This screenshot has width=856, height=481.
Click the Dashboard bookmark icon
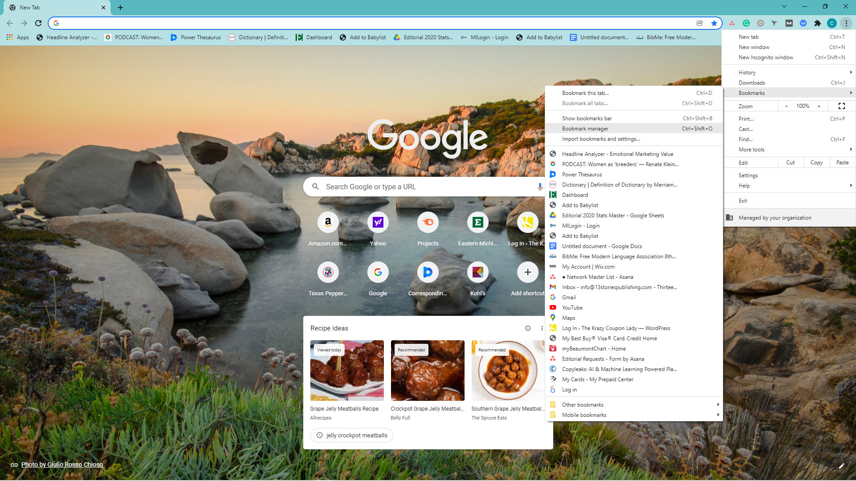tap(552, 195)
